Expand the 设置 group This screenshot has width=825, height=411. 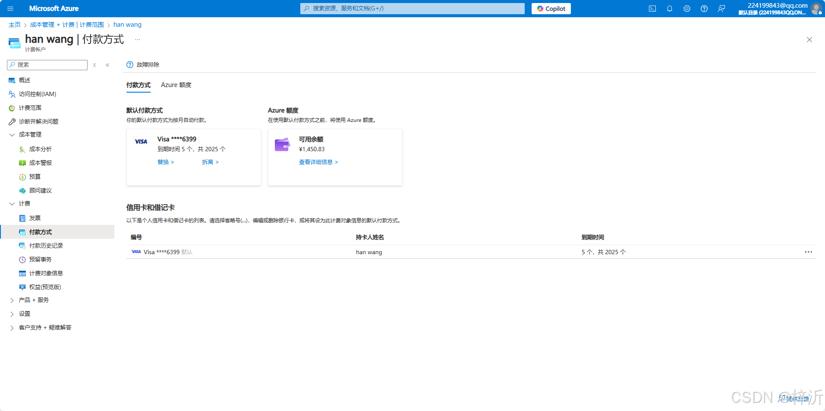point(12,314)
